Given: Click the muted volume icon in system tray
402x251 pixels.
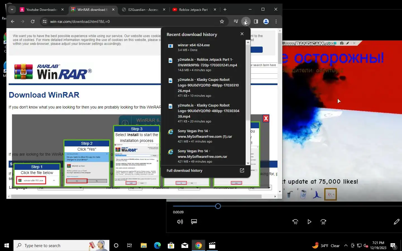Looking at the screenshot, I should 366,246.
